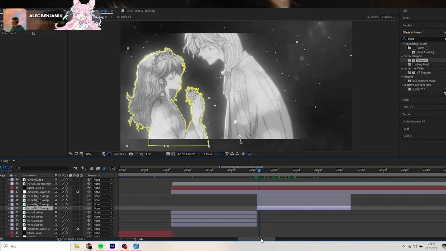Toggle fx switch on 0008-027.jpg layer
The image size is (446, 251).
[67, 180]
